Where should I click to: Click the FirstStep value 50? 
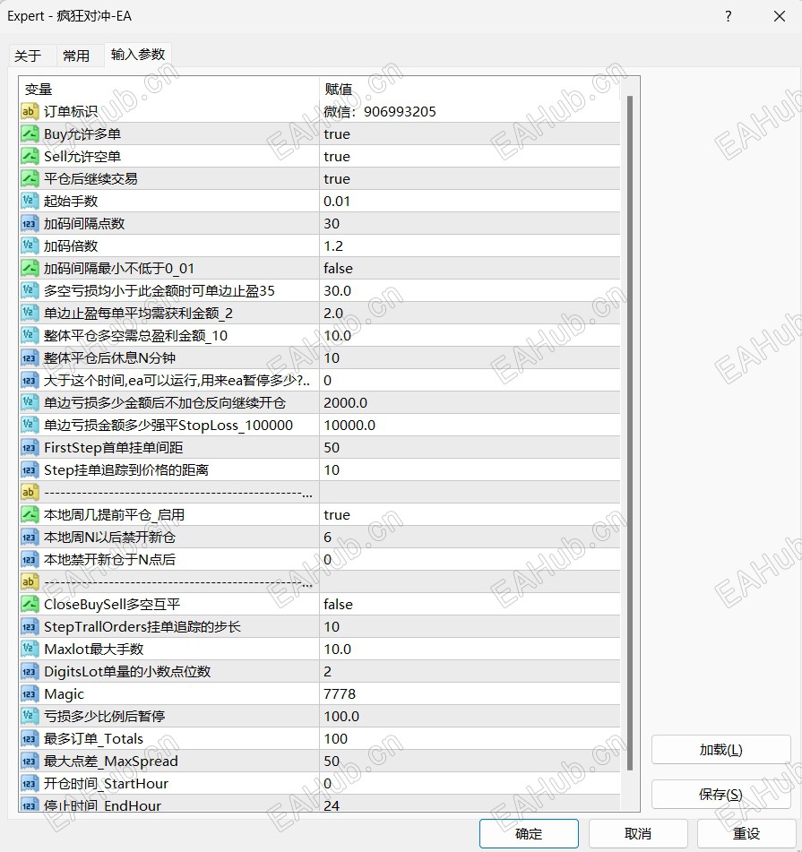coord(332,447)
